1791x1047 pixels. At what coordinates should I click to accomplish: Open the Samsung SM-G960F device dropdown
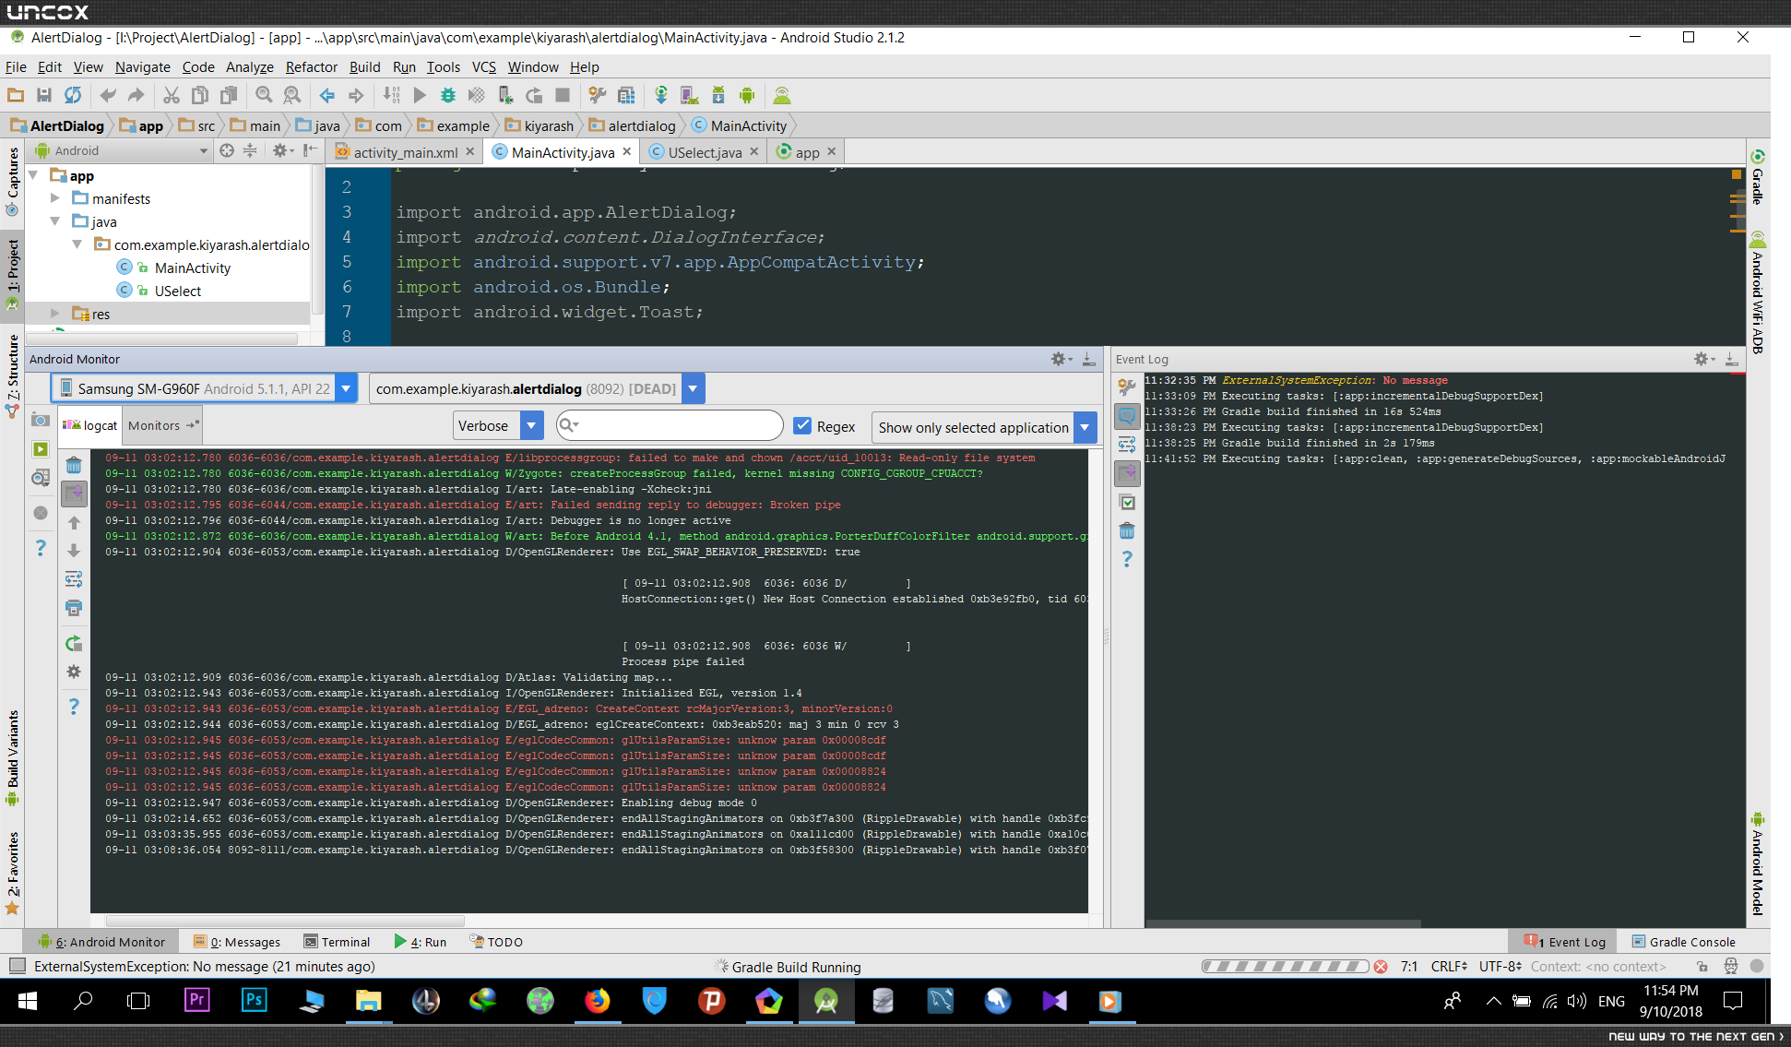pos(346,388)
